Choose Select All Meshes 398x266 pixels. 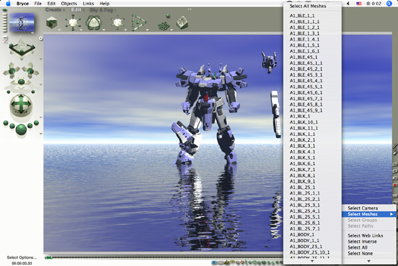312,6
